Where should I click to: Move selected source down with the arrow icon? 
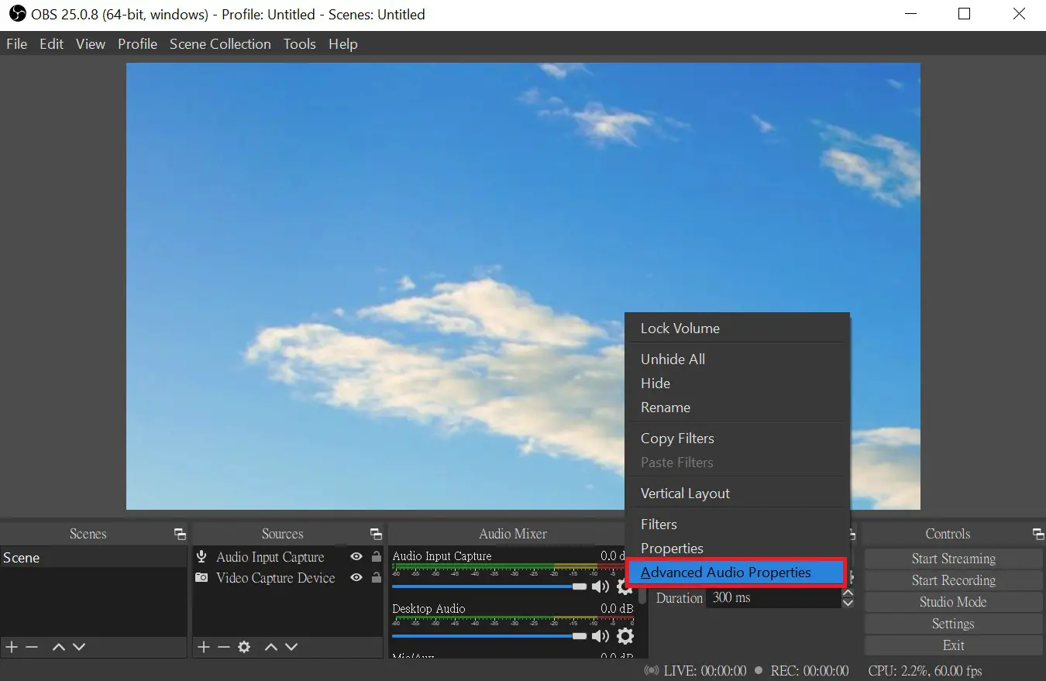pyautogui.click(x=291, y=647)
